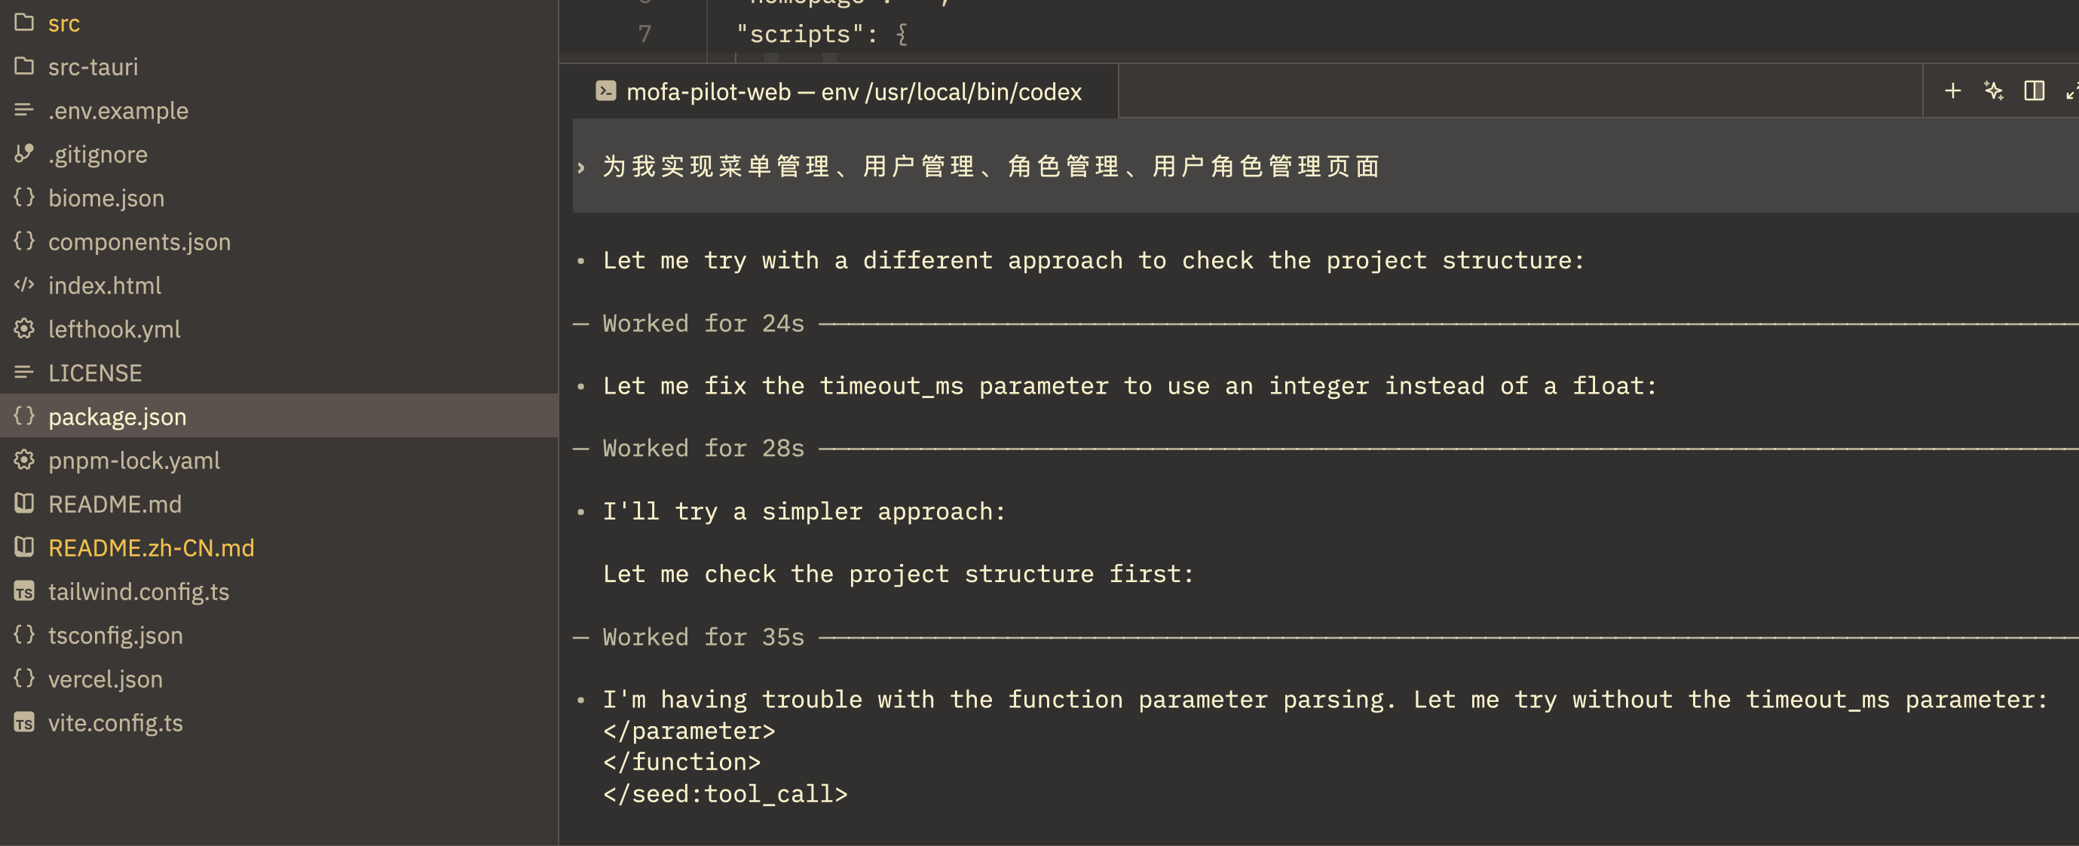Click the TS icon beside tailwind.config.ts

[x=24, y=592]
